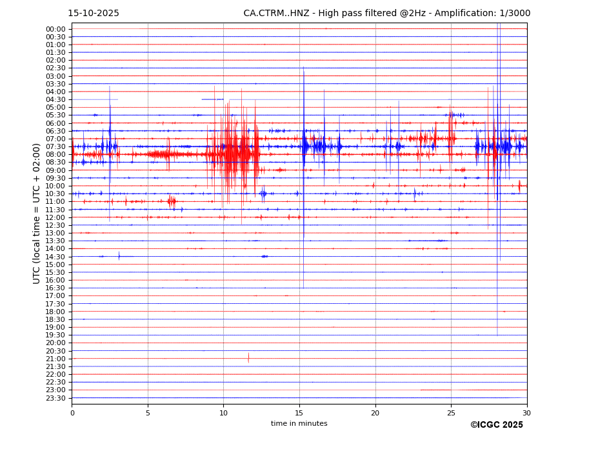This screenshot has width=598, height=449.
Task: Pick the 21:00 time row label
Action: click(55, 359)
